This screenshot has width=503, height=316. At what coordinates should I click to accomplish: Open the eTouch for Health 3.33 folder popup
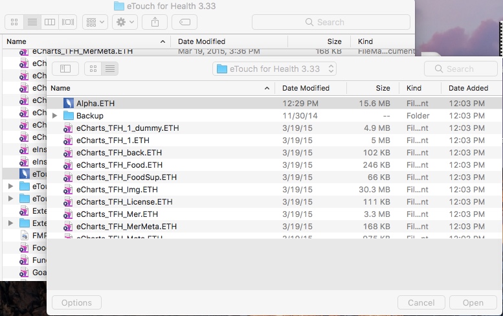tap(274, 69)
